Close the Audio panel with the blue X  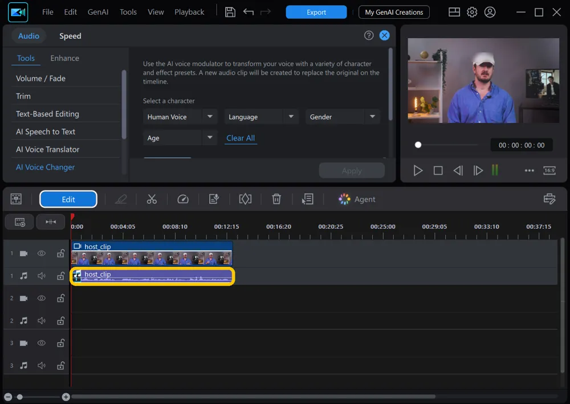[384, 35]
